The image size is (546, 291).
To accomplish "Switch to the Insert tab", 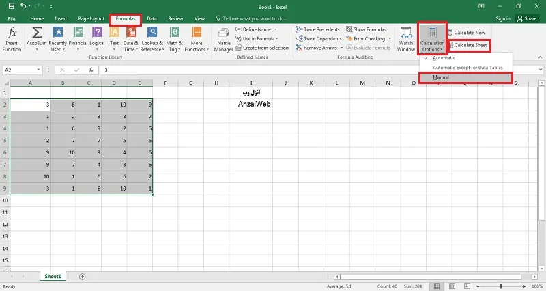I will tap(61, 19).
